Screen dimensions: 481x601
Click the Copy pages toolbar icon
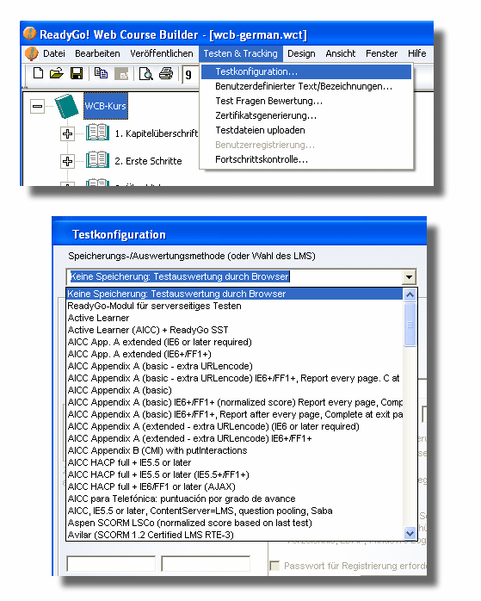[x=101, y=73]
